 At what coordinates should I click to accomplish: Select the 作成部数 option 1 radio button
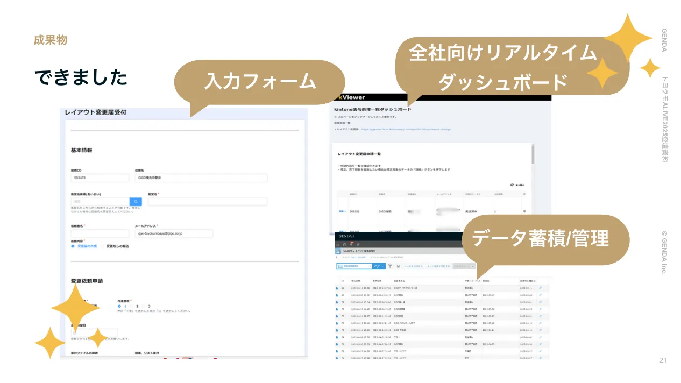119,306
